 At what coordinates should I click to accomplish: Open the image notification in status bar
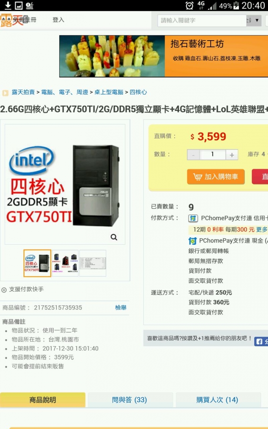(19, 5)
